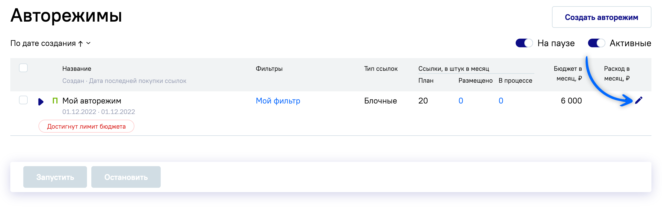This screenshot has width=662, height=211.
Task: Click the plan value 20
Action: [423, 101]
